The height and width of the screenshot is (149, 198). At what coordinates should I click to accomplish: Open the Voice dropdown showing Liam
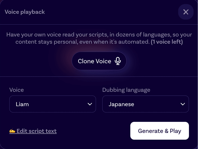pyautogui.click(x=52, y=104)
